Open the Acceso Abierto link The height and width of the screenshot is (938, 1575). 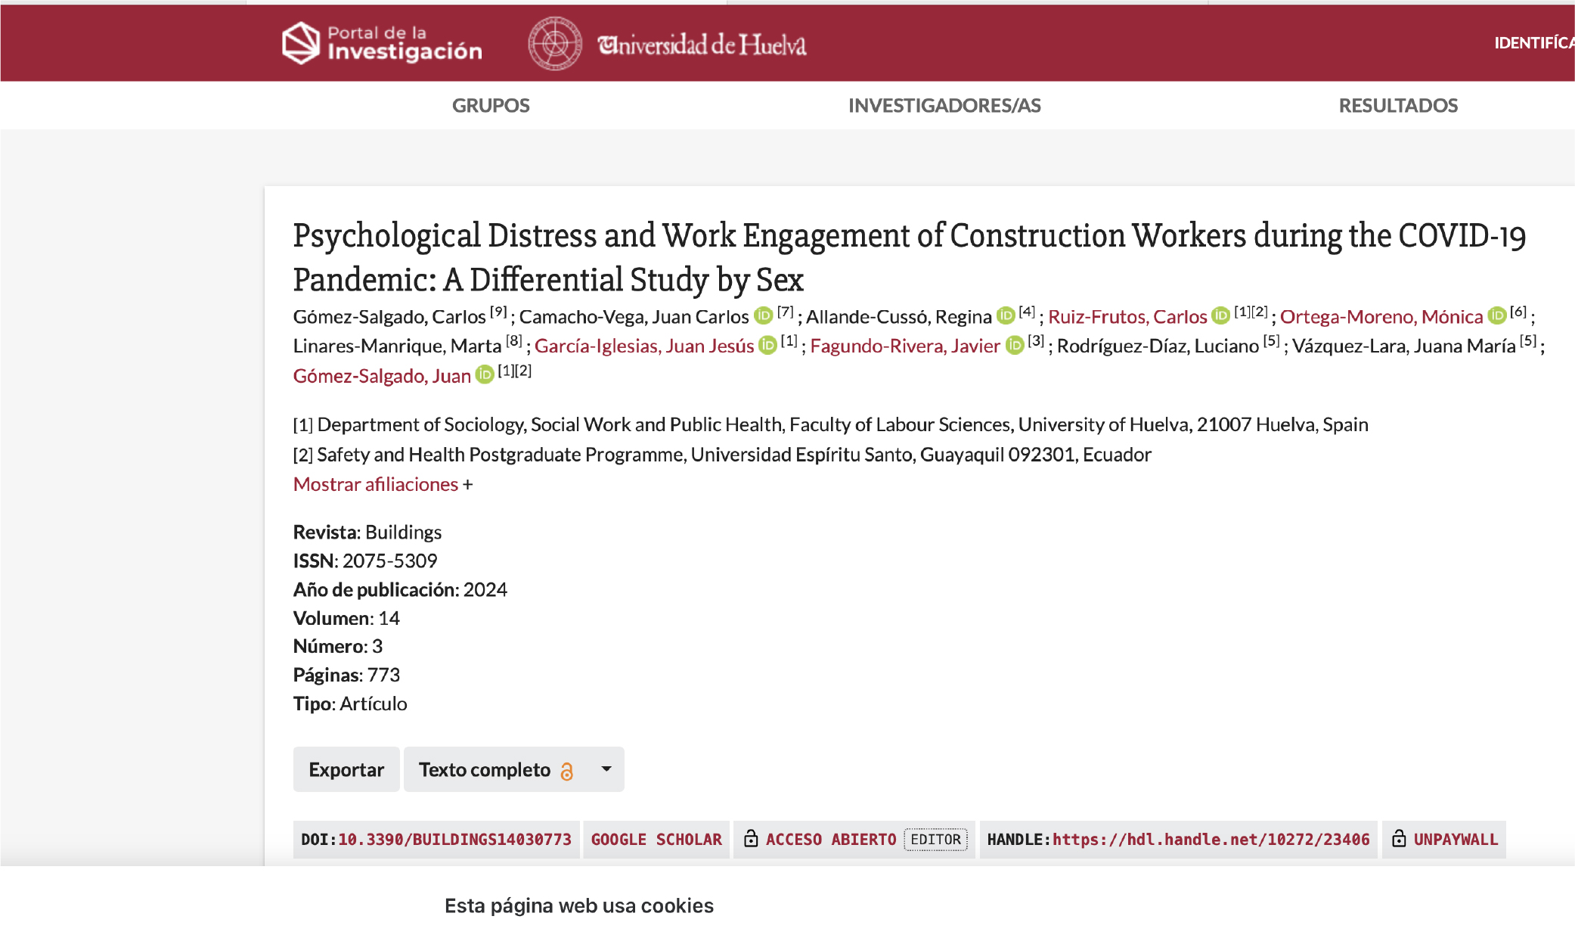pyautogui.click(x=831, y=839)
